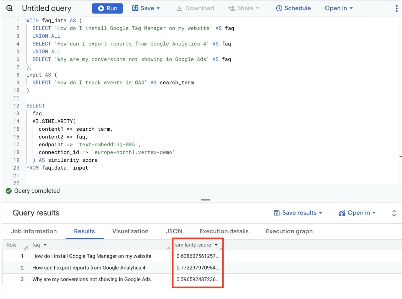Viewport: 402px width, 299px height.
Task: Switch to the Visualization tab
Action: click(x=130, y=231)
